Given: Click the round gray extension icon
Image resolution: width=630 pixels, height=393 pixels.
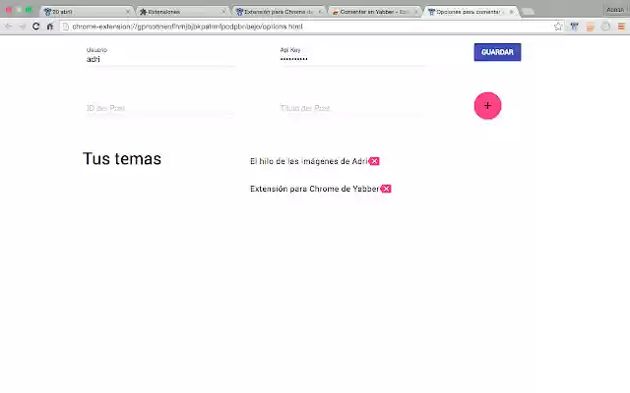Looking at the screenshot, I should (605, 27).
